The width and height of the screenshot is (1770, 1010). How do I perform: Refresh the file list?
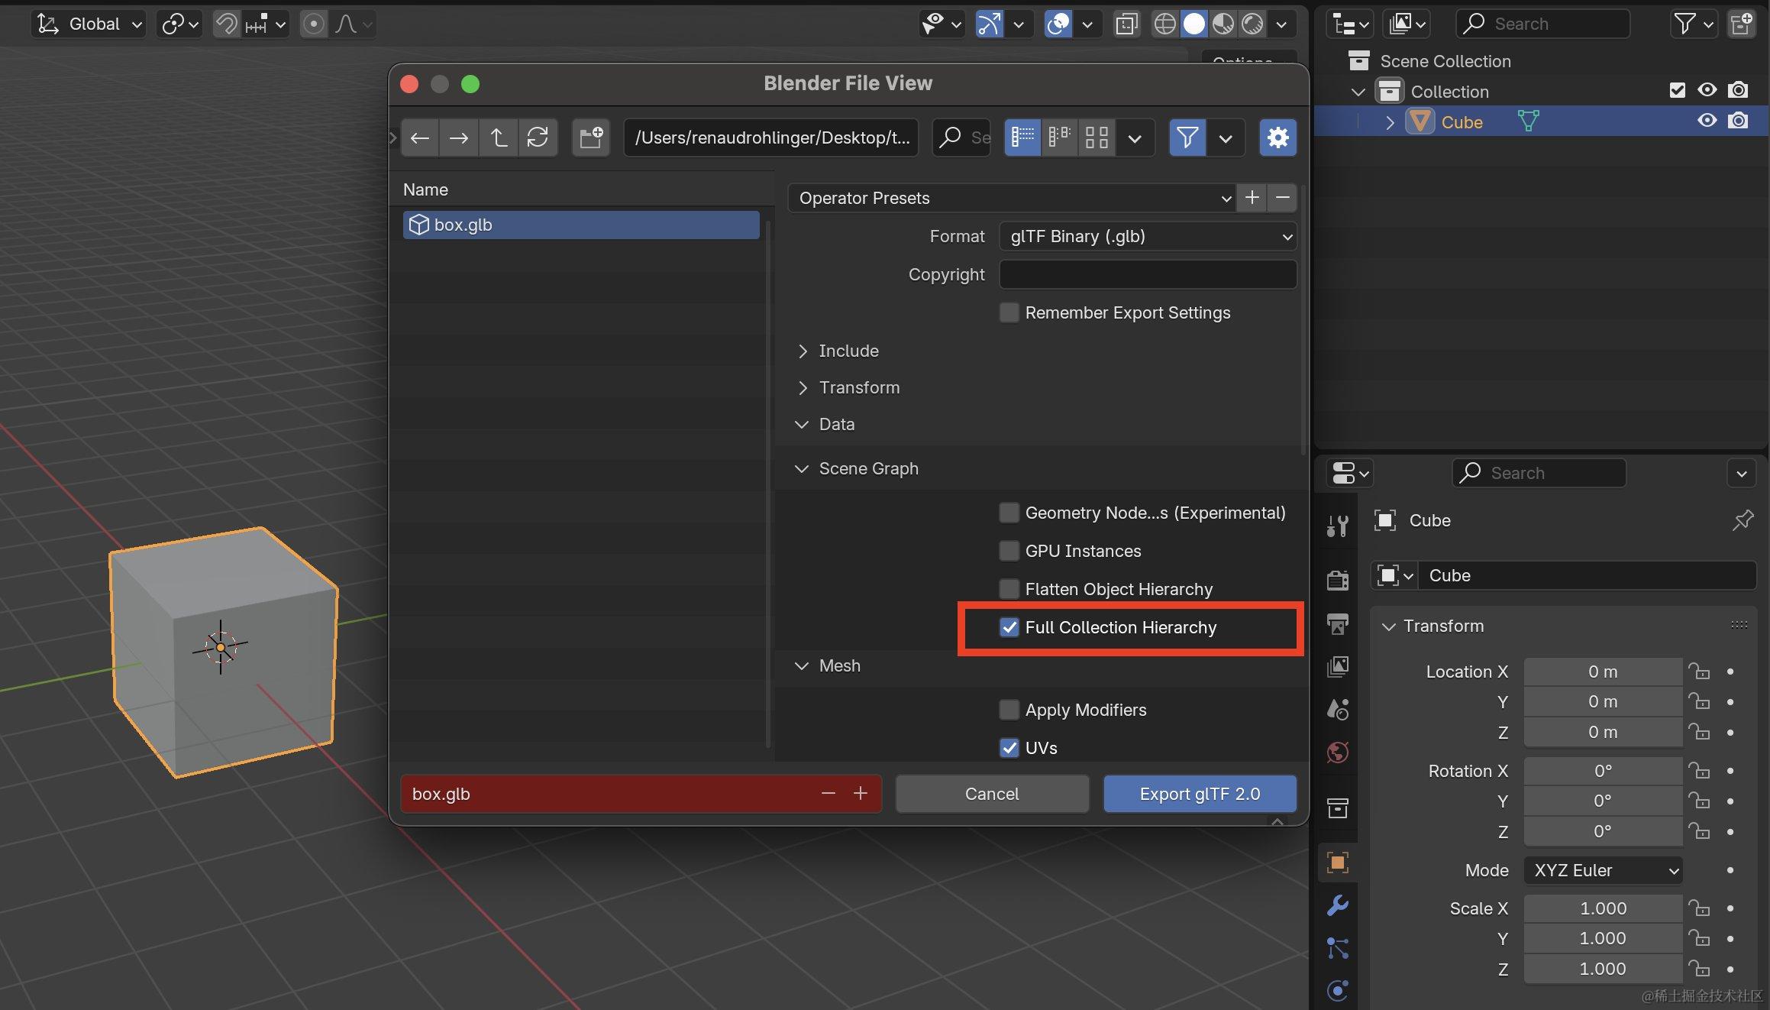click(x=538, y=138)
